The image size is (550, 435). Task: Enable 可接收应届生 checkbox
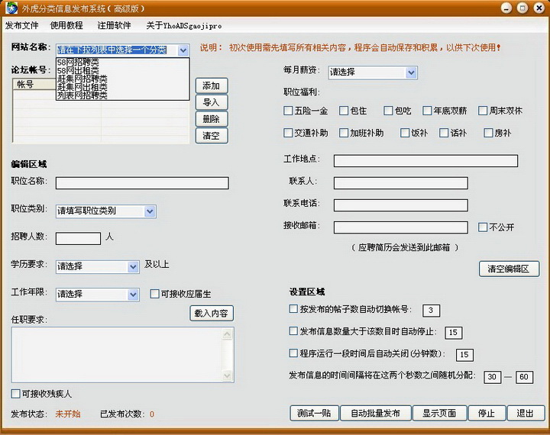154,294
